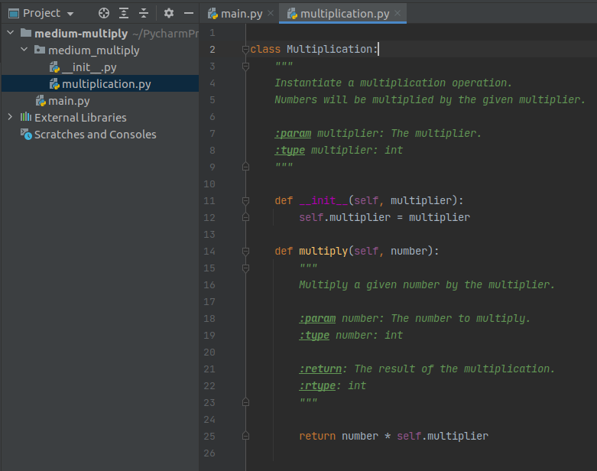
Task: Click the locate opened file target icon
Action: point(104,13)
